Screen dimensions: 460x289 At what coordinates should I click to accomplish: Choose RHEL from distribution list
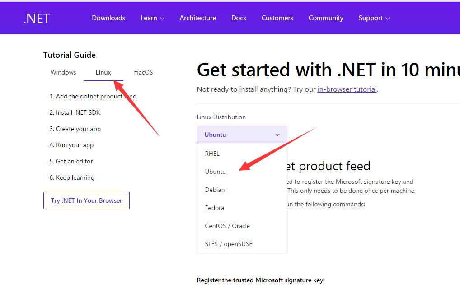[242, 154]
